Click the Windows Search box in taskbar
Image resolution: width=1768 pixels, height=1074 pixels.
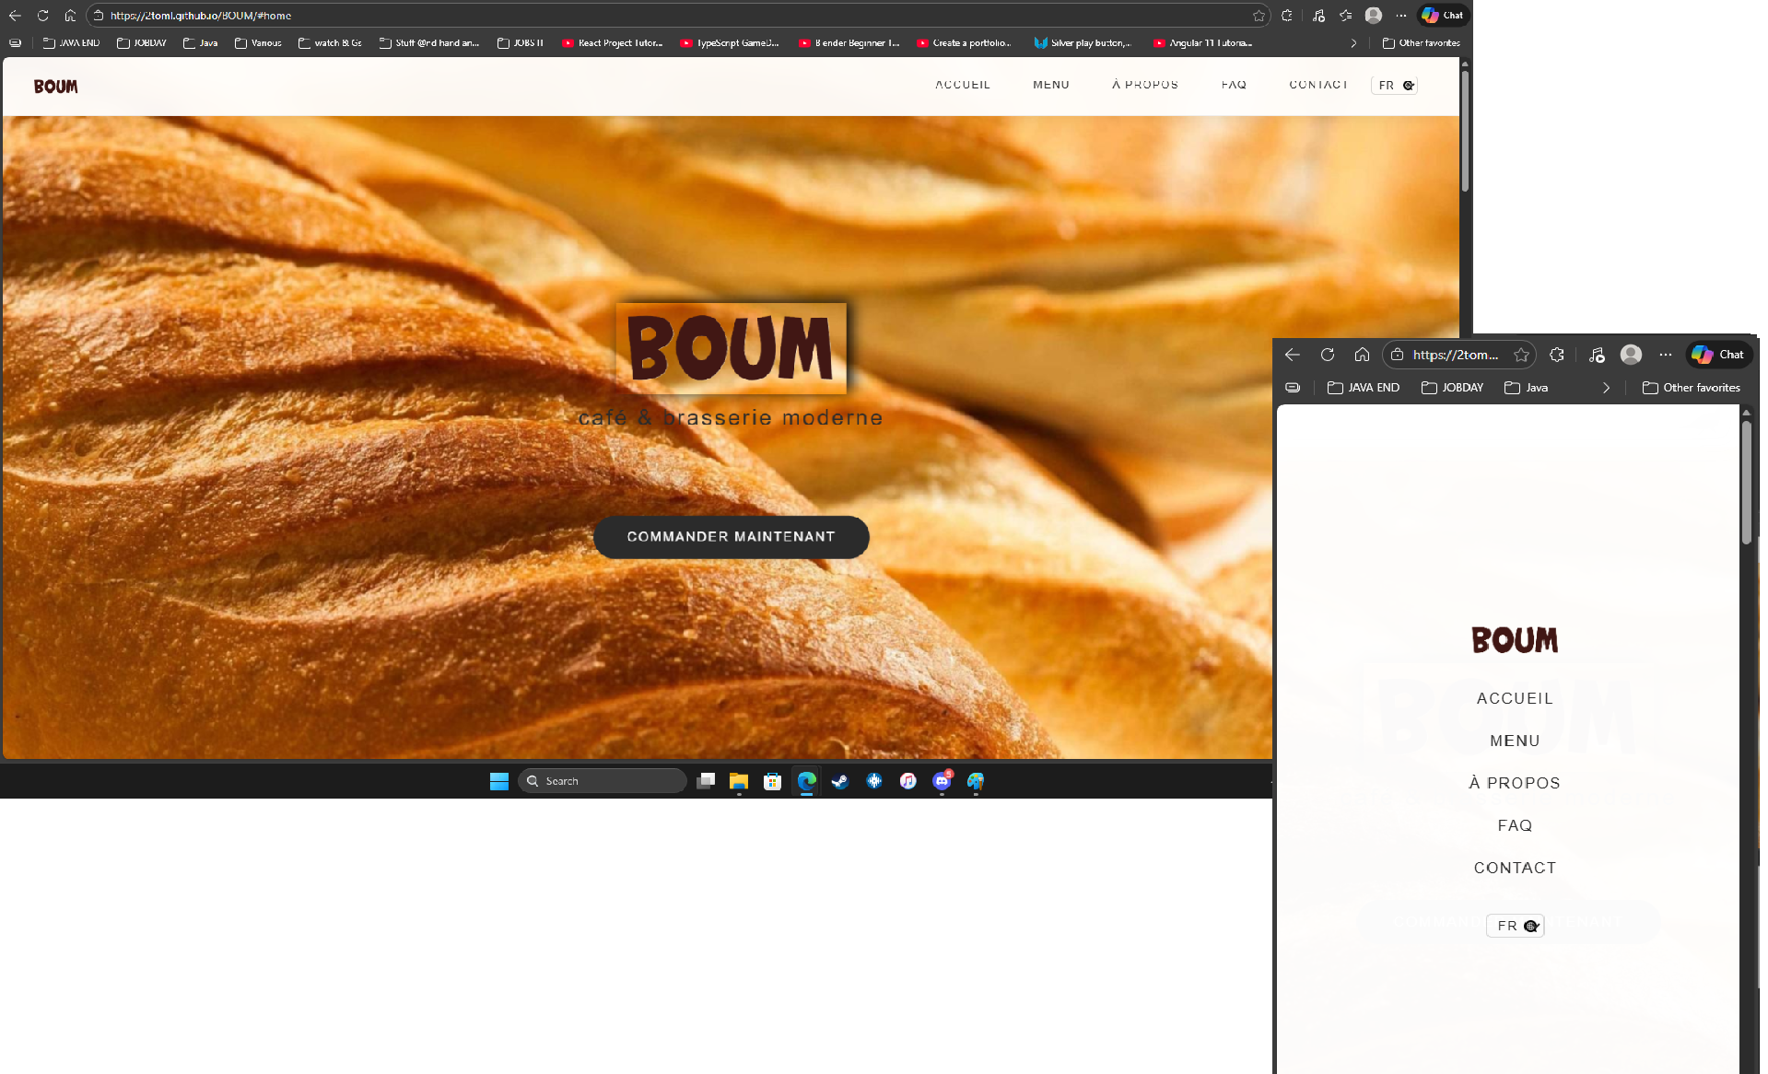603,780
